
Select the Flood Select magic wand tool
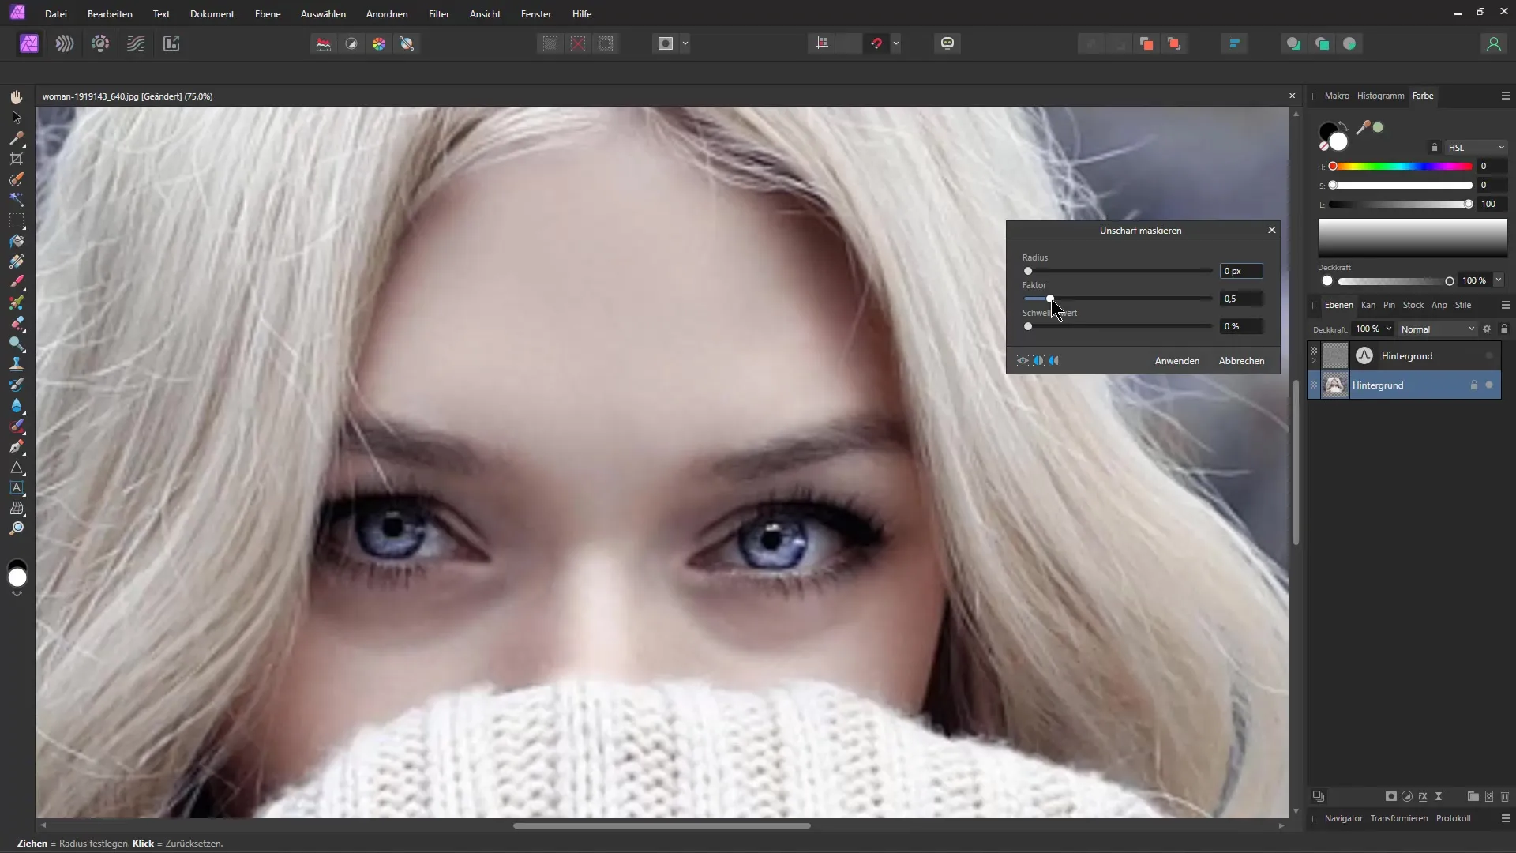click(17, 200)
